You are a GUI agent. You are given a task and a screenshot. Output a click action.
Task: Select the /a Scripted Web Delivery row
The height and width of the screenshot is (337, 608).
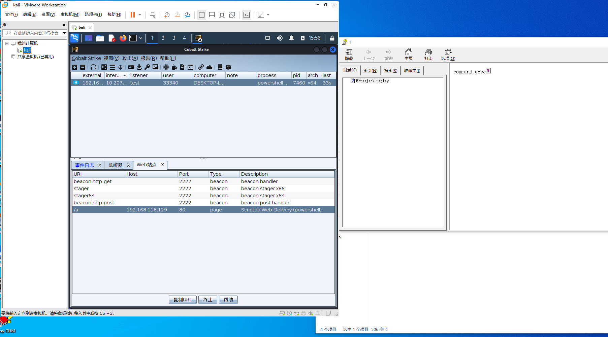click(203, 210)
